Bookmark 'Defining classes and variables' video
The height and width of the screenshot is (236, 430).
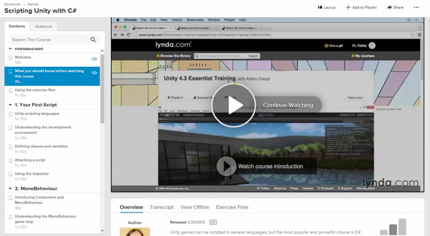pos(10,147)
